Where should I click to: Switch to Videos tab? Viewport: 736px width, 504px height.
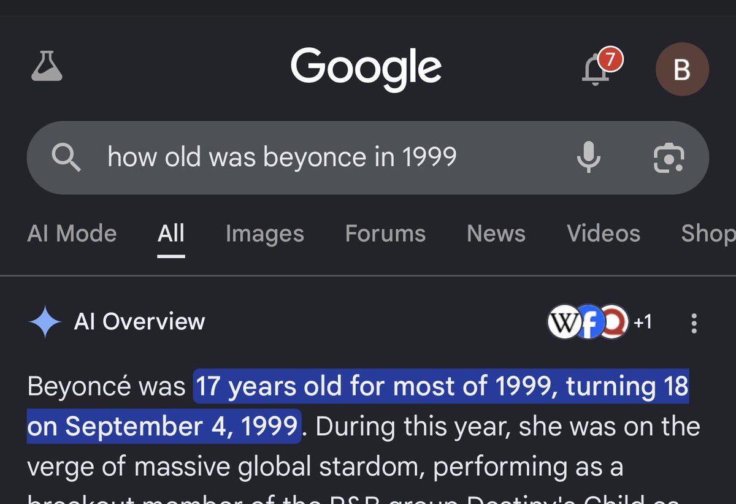604,234
